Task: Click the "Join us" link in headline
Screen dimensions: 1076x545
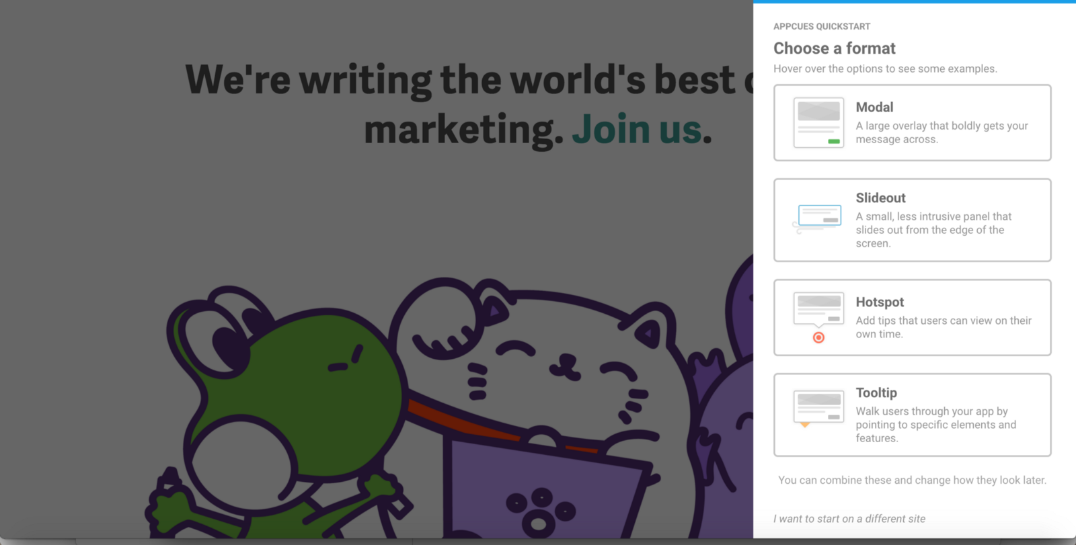Action: pyautogui.click(x=636, y=129)
